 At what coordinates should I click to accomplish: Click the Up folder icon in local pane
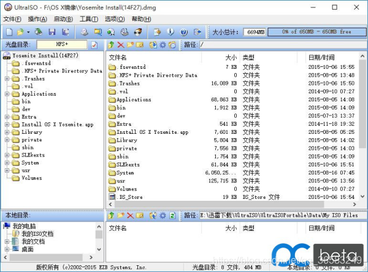(111, 216)
